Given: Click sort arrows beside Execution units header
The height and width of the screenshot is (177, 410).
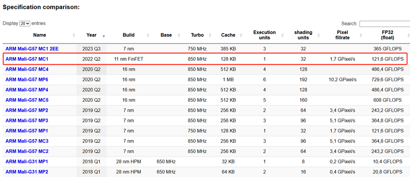Looking at the screenshot, I should [x=283, y=35].
